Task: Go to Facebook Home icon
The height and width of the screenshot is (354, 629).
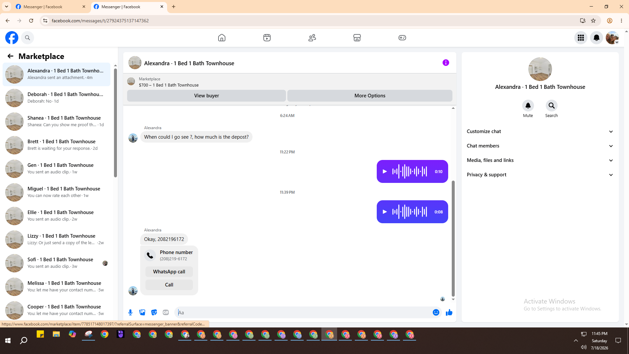Action: point(222,38)
